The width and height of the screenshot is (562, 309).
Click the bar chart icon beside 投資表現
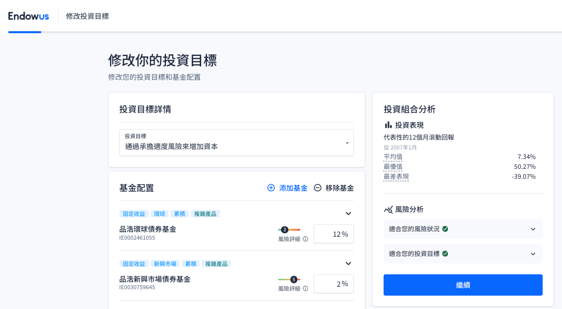click(x=388, y=125)
